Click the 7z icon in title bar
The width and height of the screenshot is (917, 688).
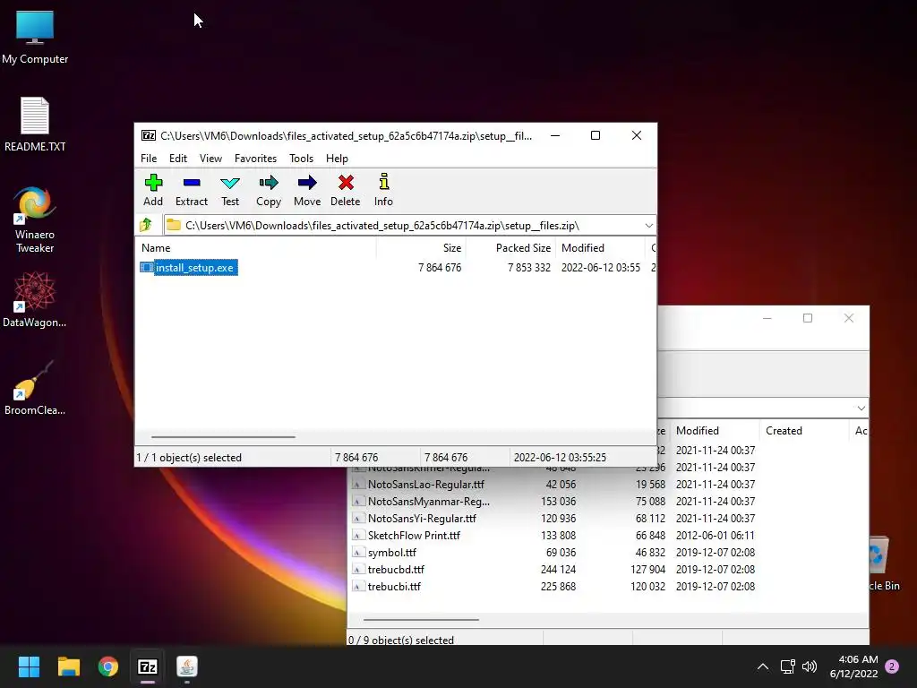[149, 136]
